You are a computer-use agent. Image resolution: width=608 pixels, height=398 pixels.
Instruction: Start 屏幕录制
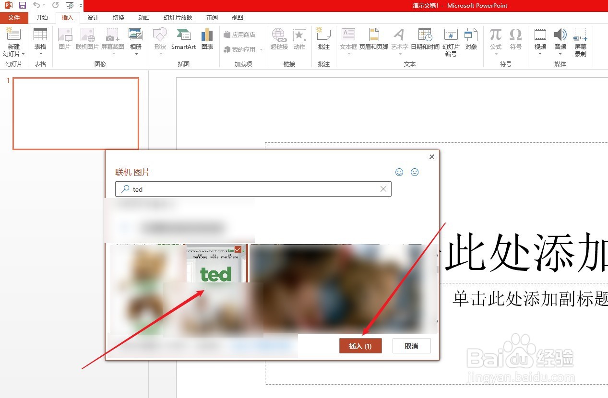pos(581,42)
